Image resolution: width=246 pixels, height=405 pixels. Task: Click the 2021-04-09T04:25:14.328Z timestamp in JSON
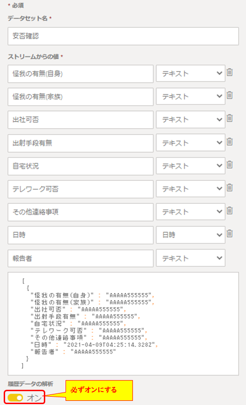coord(109,345)
